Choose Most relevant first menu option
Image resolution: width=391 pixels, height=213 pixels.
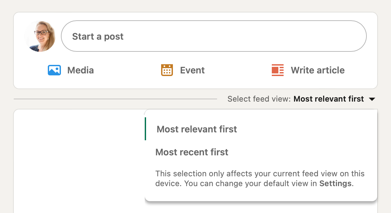click(261, 129)
